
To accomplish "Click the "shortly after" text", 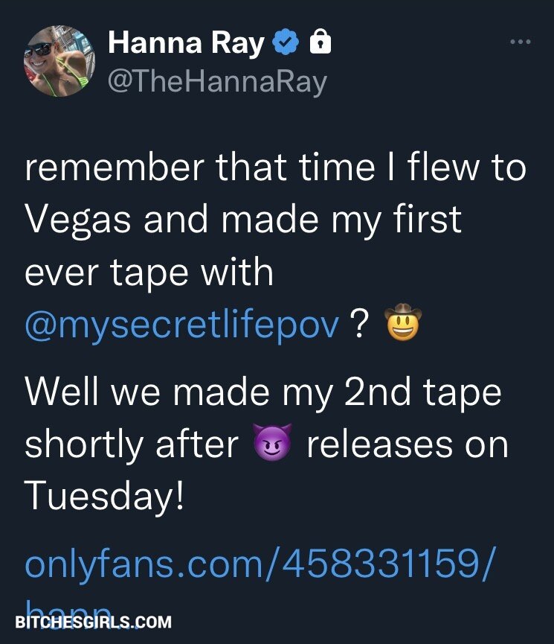I will (132, 445).
